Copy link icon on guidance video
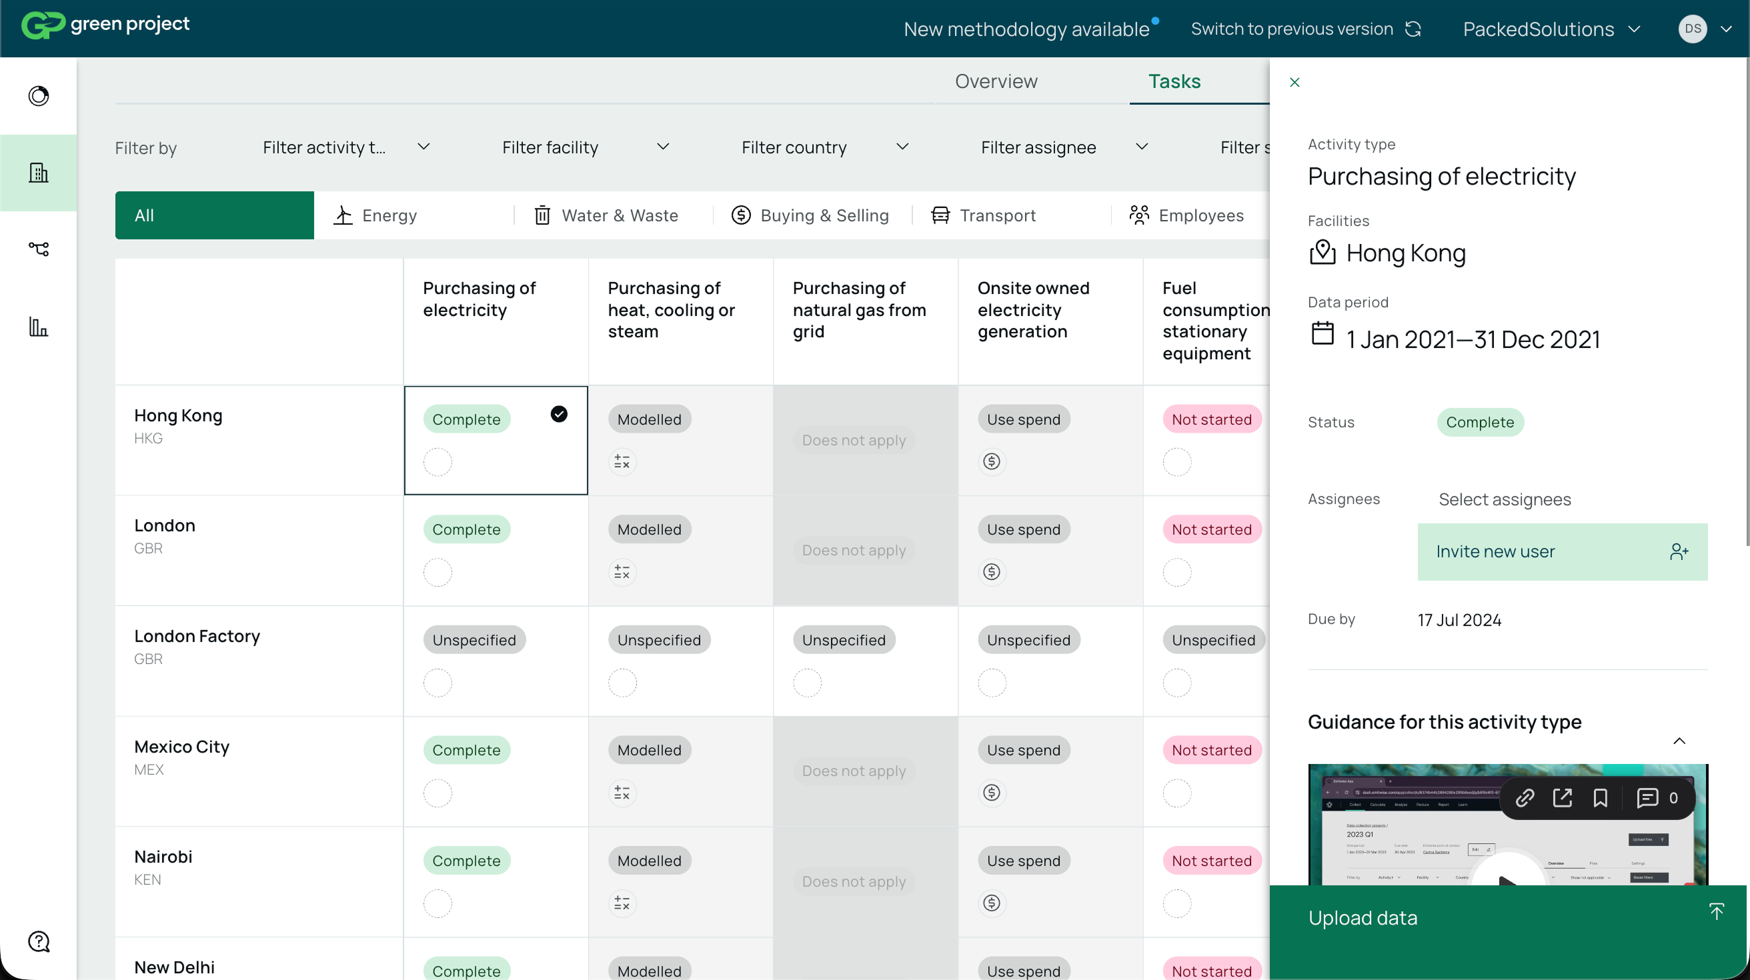The width and height of the screenshot is (1750, 980). pos(1525,798)
